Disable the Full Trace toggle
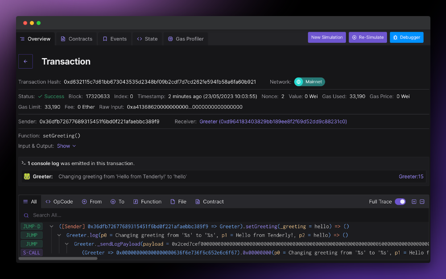Image resolution: width=446 pixels, height=279 pixels. point(400,202)
